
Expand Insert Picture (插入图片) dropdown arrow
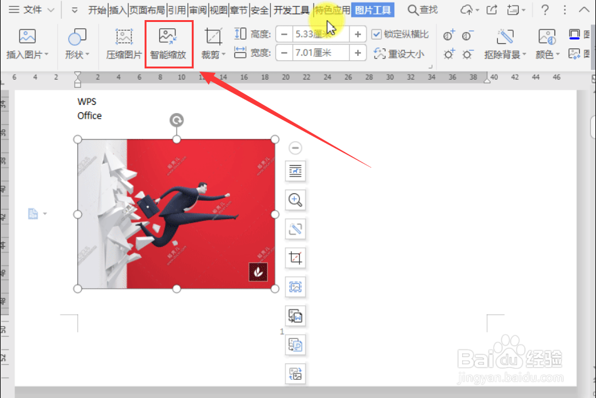click(x=47, y=55)
